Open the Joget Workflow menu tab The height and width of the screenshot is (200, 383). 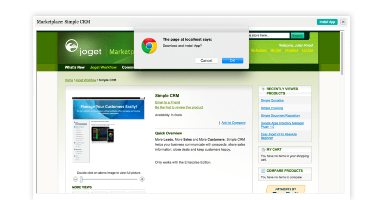[103, 68]
